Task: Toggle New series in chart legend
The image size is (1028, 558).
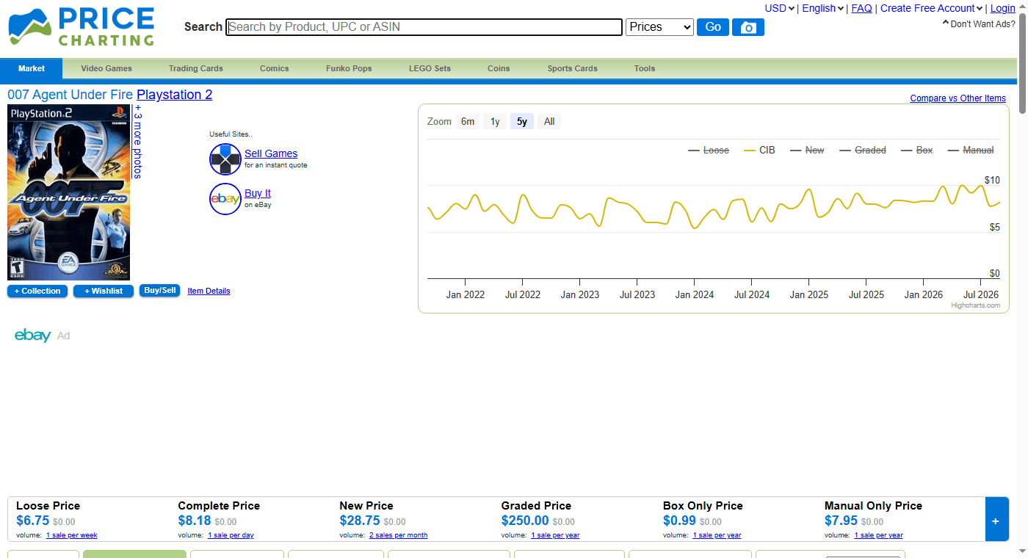Action: 807,150
